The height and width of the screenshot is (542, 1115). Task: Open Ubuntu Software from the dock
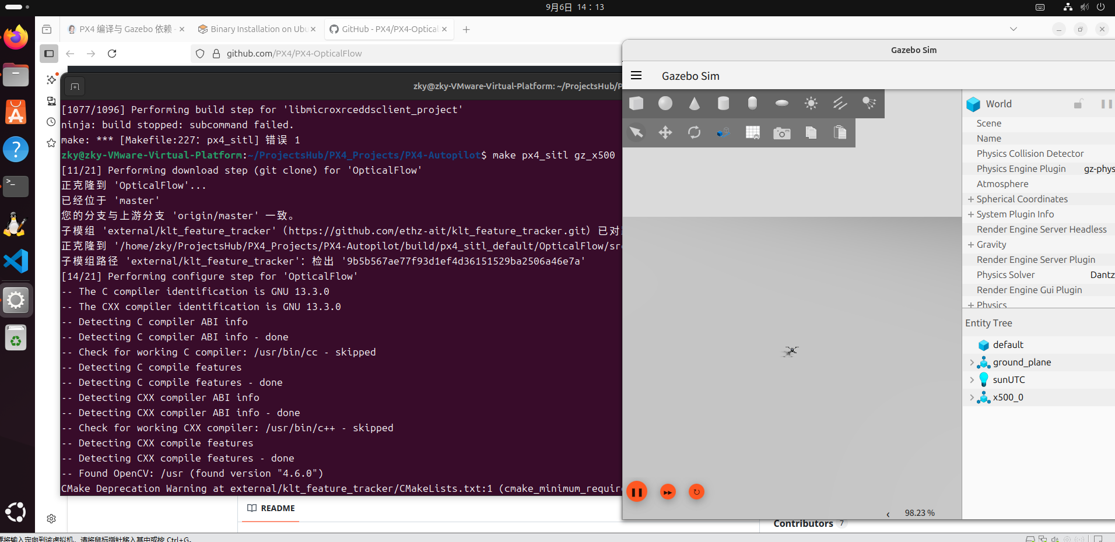point(16,112)
